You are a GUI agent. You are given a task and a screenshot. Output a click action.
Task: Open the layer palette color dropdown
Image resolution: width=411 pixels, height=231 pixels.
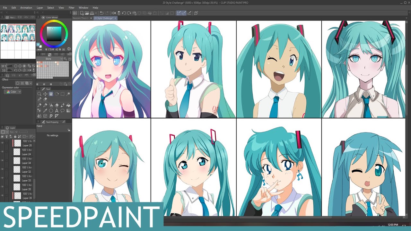pyautogui.click(x=4, y=132)
